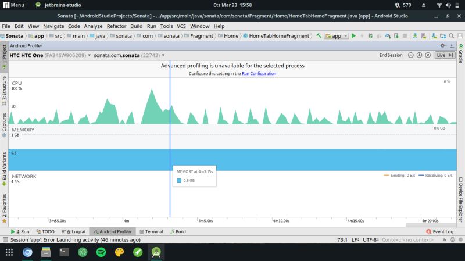Image resolution: width=465 pixels, height=261 pixels.
Task: Click the blue memory legend swatch in tooltip
Action: point(179,180)
